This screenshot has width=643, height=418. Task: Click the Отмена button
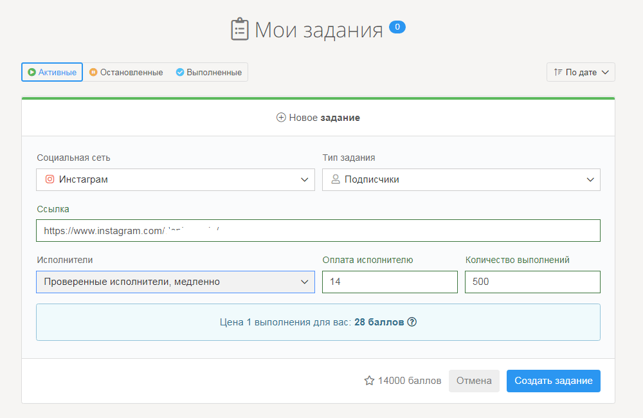(x=474, y=381)
